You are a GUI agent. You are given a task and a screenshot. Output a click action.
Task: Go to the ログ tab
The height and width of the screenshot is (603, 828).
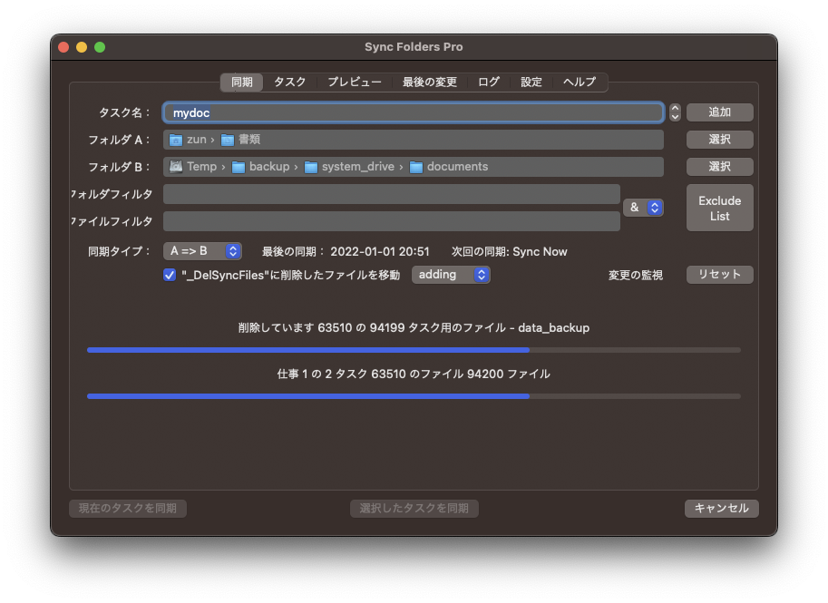point(489,83)
